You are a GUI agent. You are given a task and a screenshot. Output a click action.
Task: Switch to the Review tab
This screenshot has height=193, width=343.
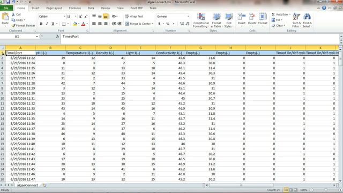pyautogui.click(x=106, y=8)
